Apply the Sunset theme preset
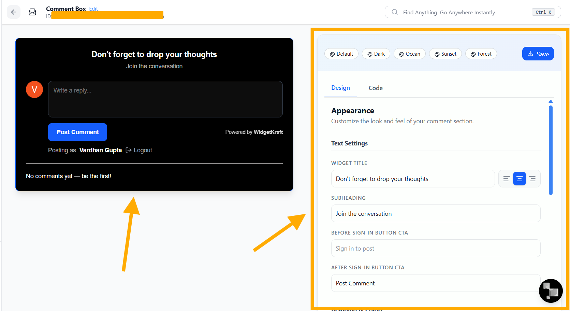Viewport: 570px width, 311px height. pos(445,54)
